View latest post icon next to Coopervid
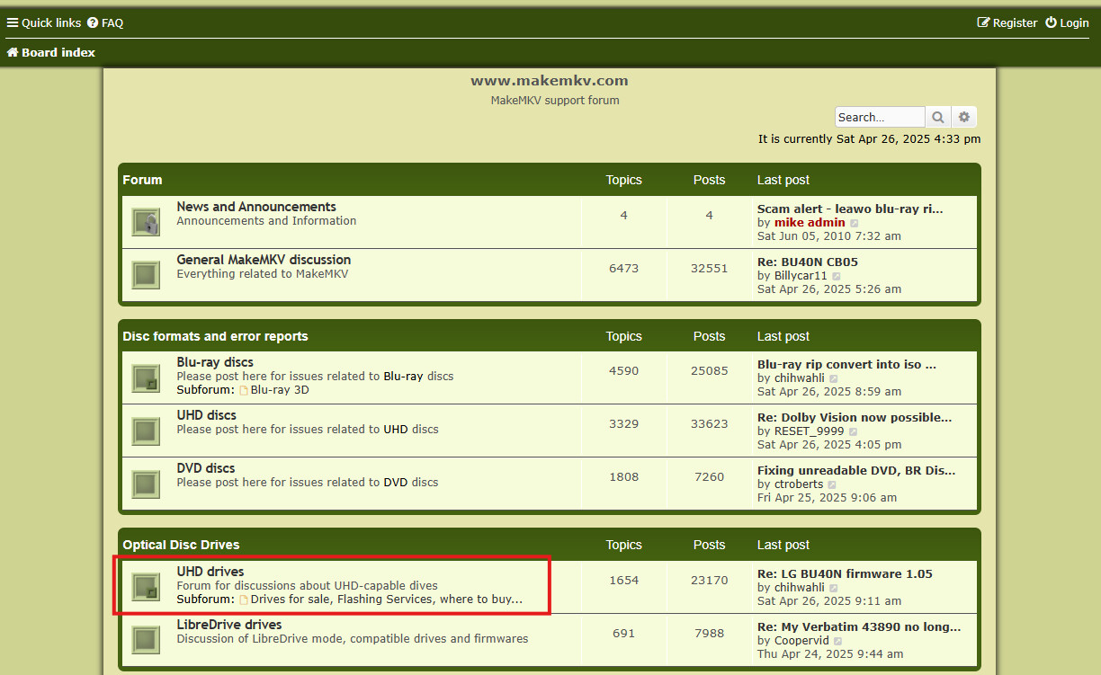The width and height of the screenshot is (1101, 675). (838, 641)
